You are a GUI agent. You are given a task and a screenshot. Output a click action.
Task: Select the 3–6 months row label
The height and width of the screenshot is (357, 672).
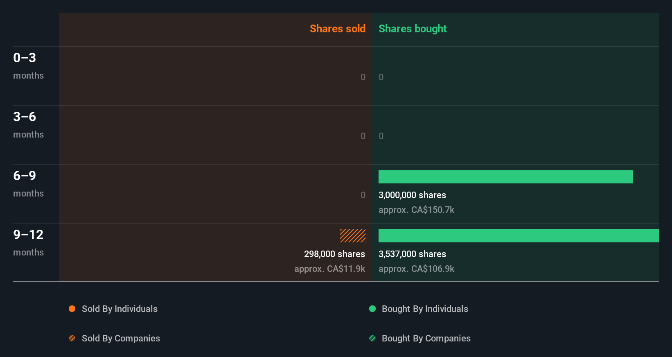28,124
